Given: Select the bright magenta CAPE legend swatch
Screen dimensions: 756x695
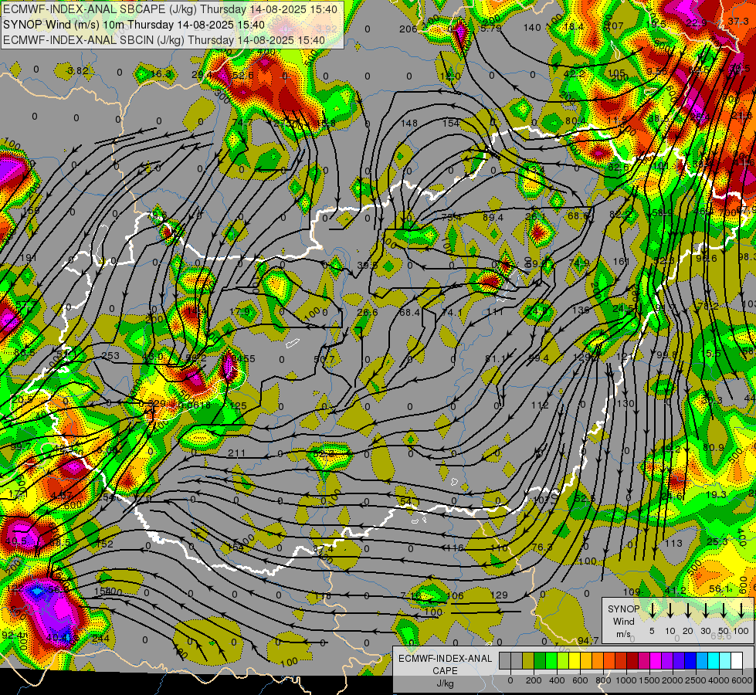Looking at the screenshot, I should pyautogui.click(x=656, y=660).
